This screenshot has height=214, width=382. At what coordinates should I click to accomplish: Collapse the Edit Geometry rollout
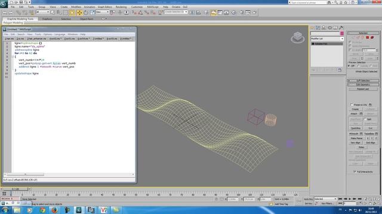[x=363, y=84]
